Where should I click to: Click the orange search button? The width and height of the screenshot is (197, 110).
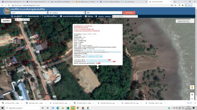pyautogui.click(x=129, y=13)
